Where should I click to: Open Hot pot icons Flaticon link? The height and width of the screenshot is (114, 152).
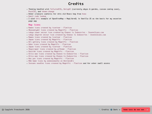[51, 59]
